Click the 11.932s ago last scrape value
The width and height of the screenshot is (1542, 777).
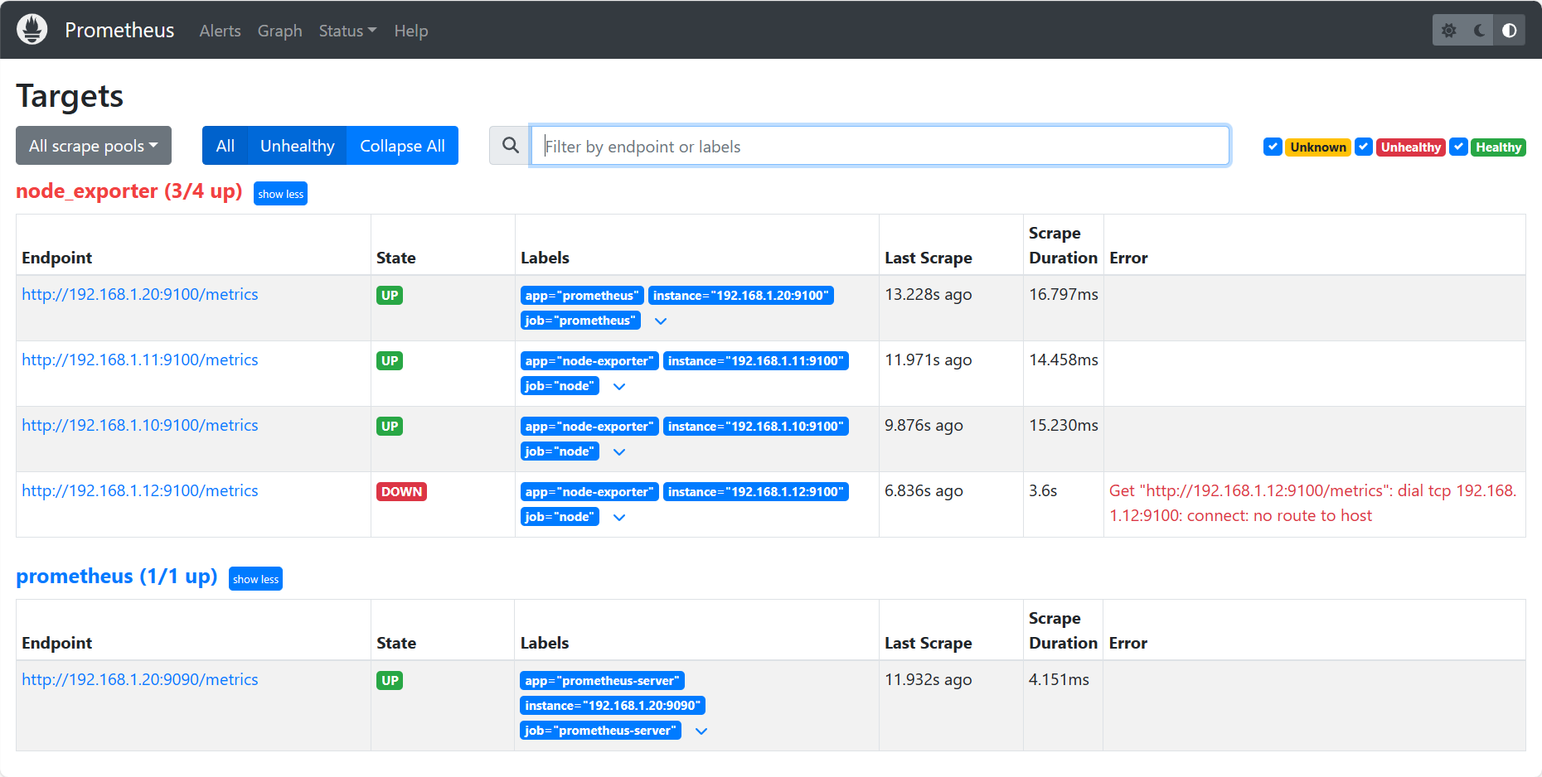click(929, 679)
